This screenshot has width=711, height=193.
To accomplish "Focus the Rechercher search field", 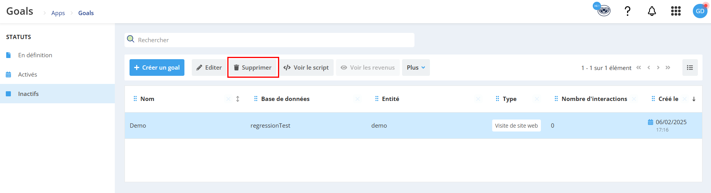I will (269, 40).
